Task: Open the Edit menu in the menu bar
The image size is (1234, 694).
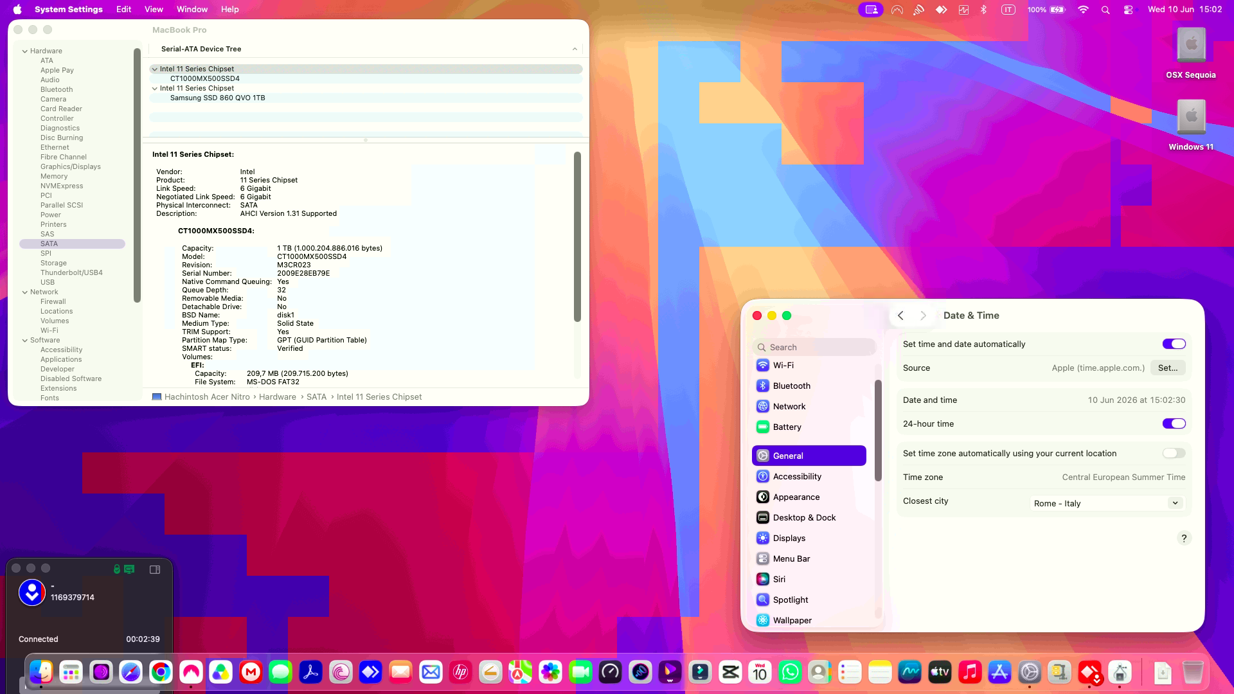Action: [123, 10]
